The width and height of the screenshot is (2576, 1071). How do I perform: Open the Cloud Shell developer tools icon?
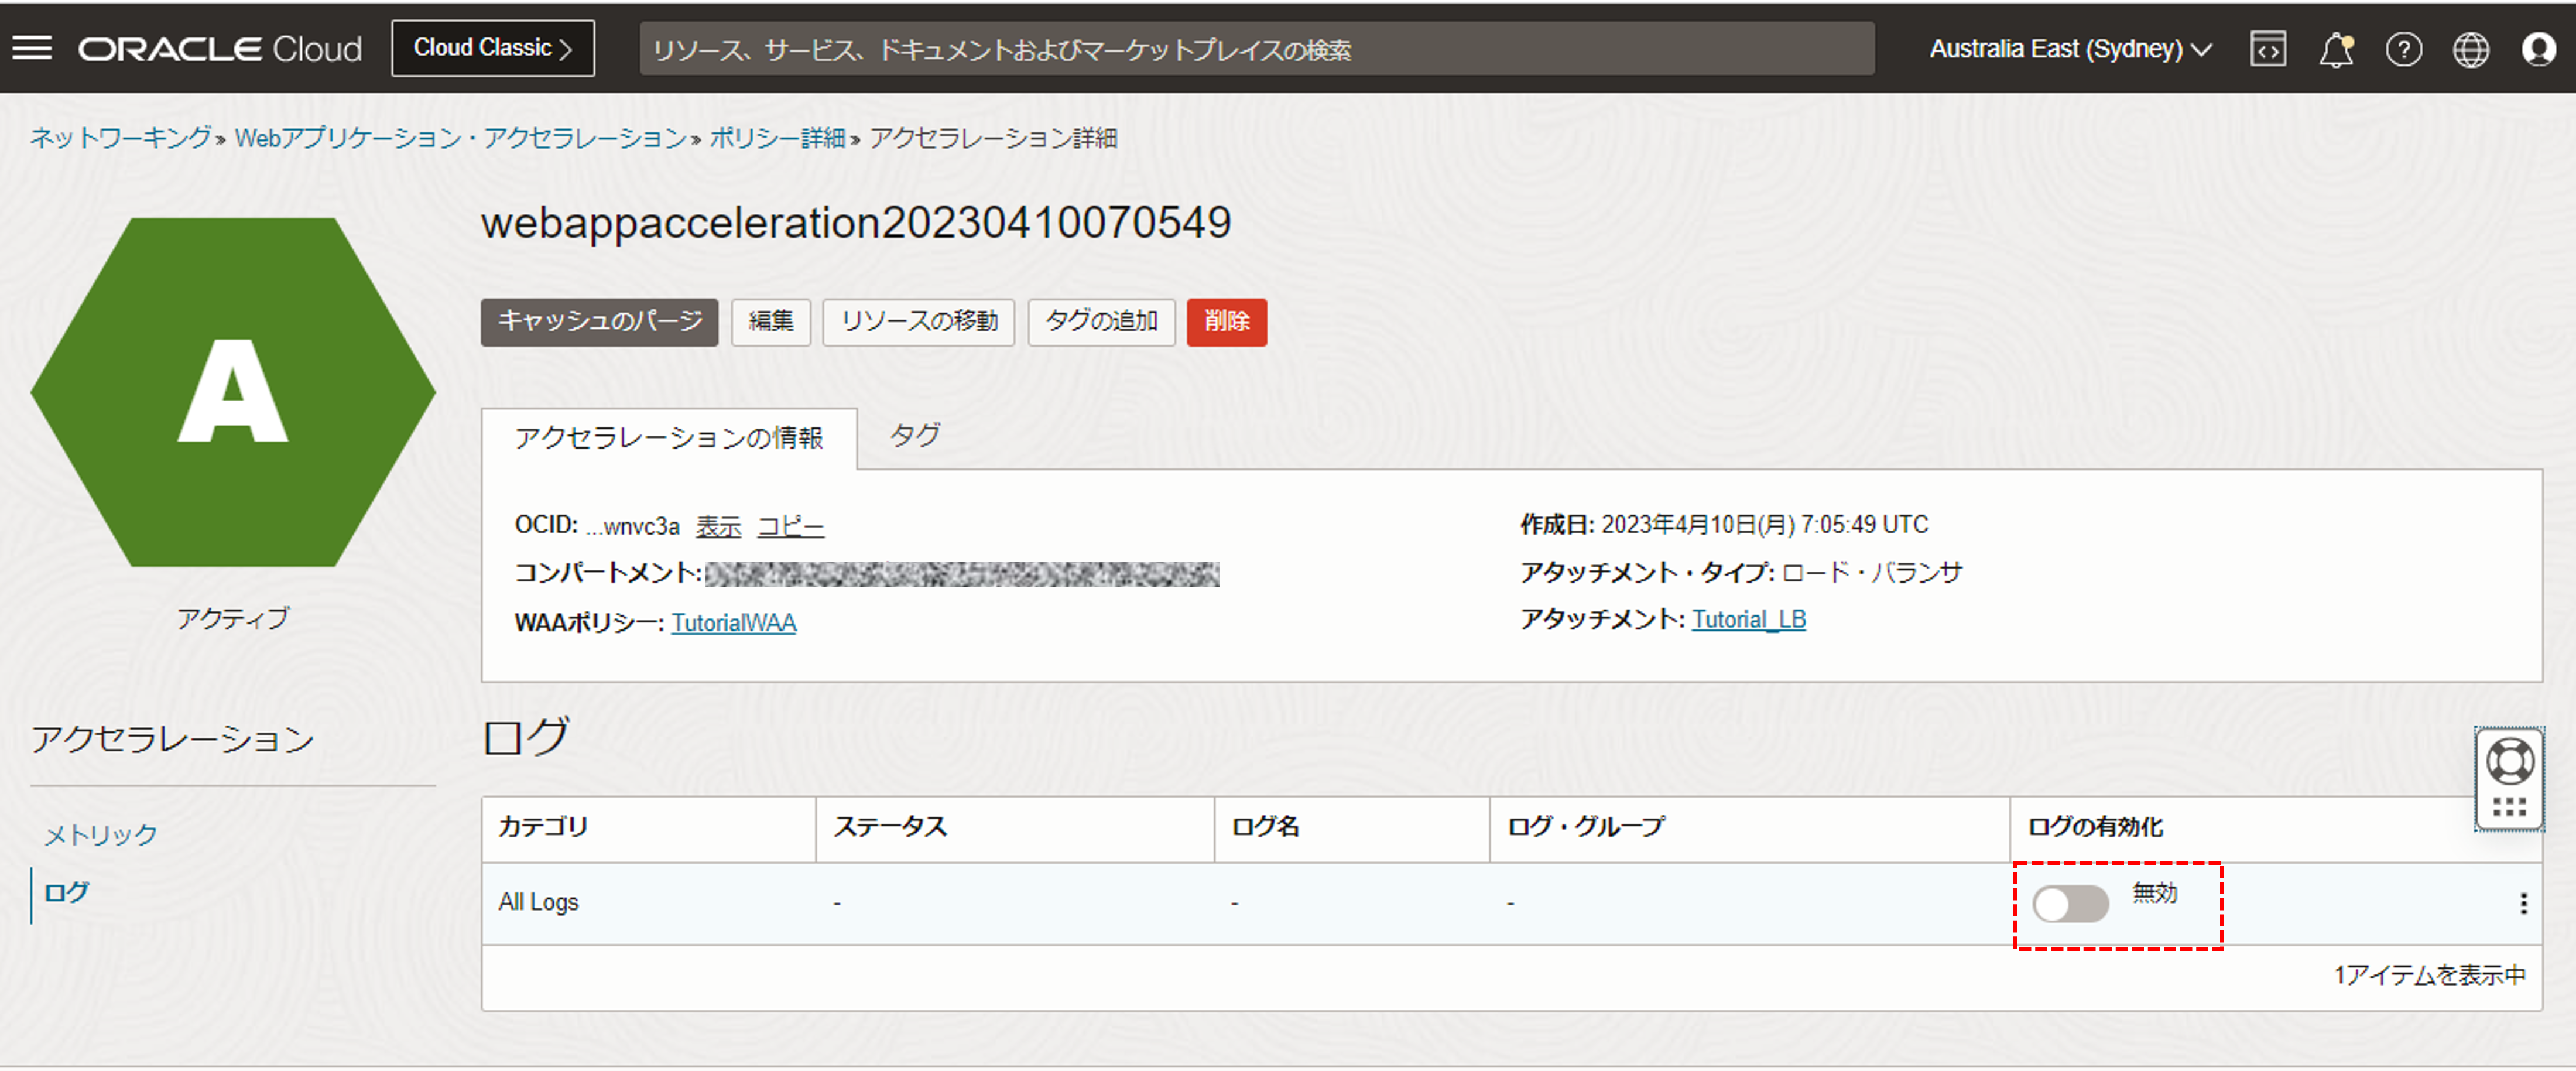(2267, 49)
